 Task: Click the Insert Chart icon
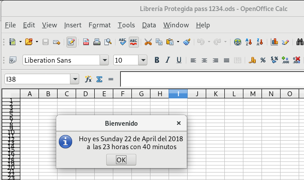274,42
